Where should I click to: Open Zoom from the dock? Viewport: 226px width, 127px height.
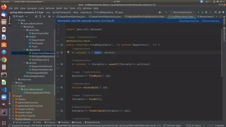[4, 97]
